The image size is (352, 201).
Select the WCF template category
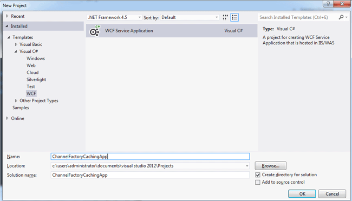pyautogui.click(x=31, y=93)
